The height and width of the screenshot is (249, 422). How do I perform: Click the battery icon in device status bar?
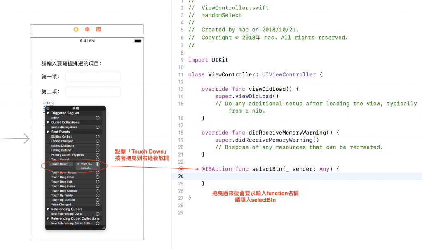(138, 41)
